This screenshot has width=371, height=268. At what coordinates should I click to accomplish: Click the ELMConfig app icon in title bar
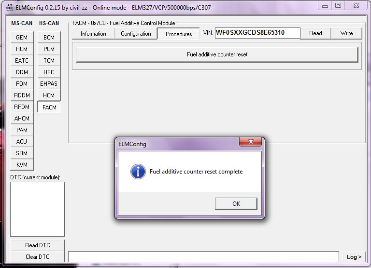pos(9,8)
